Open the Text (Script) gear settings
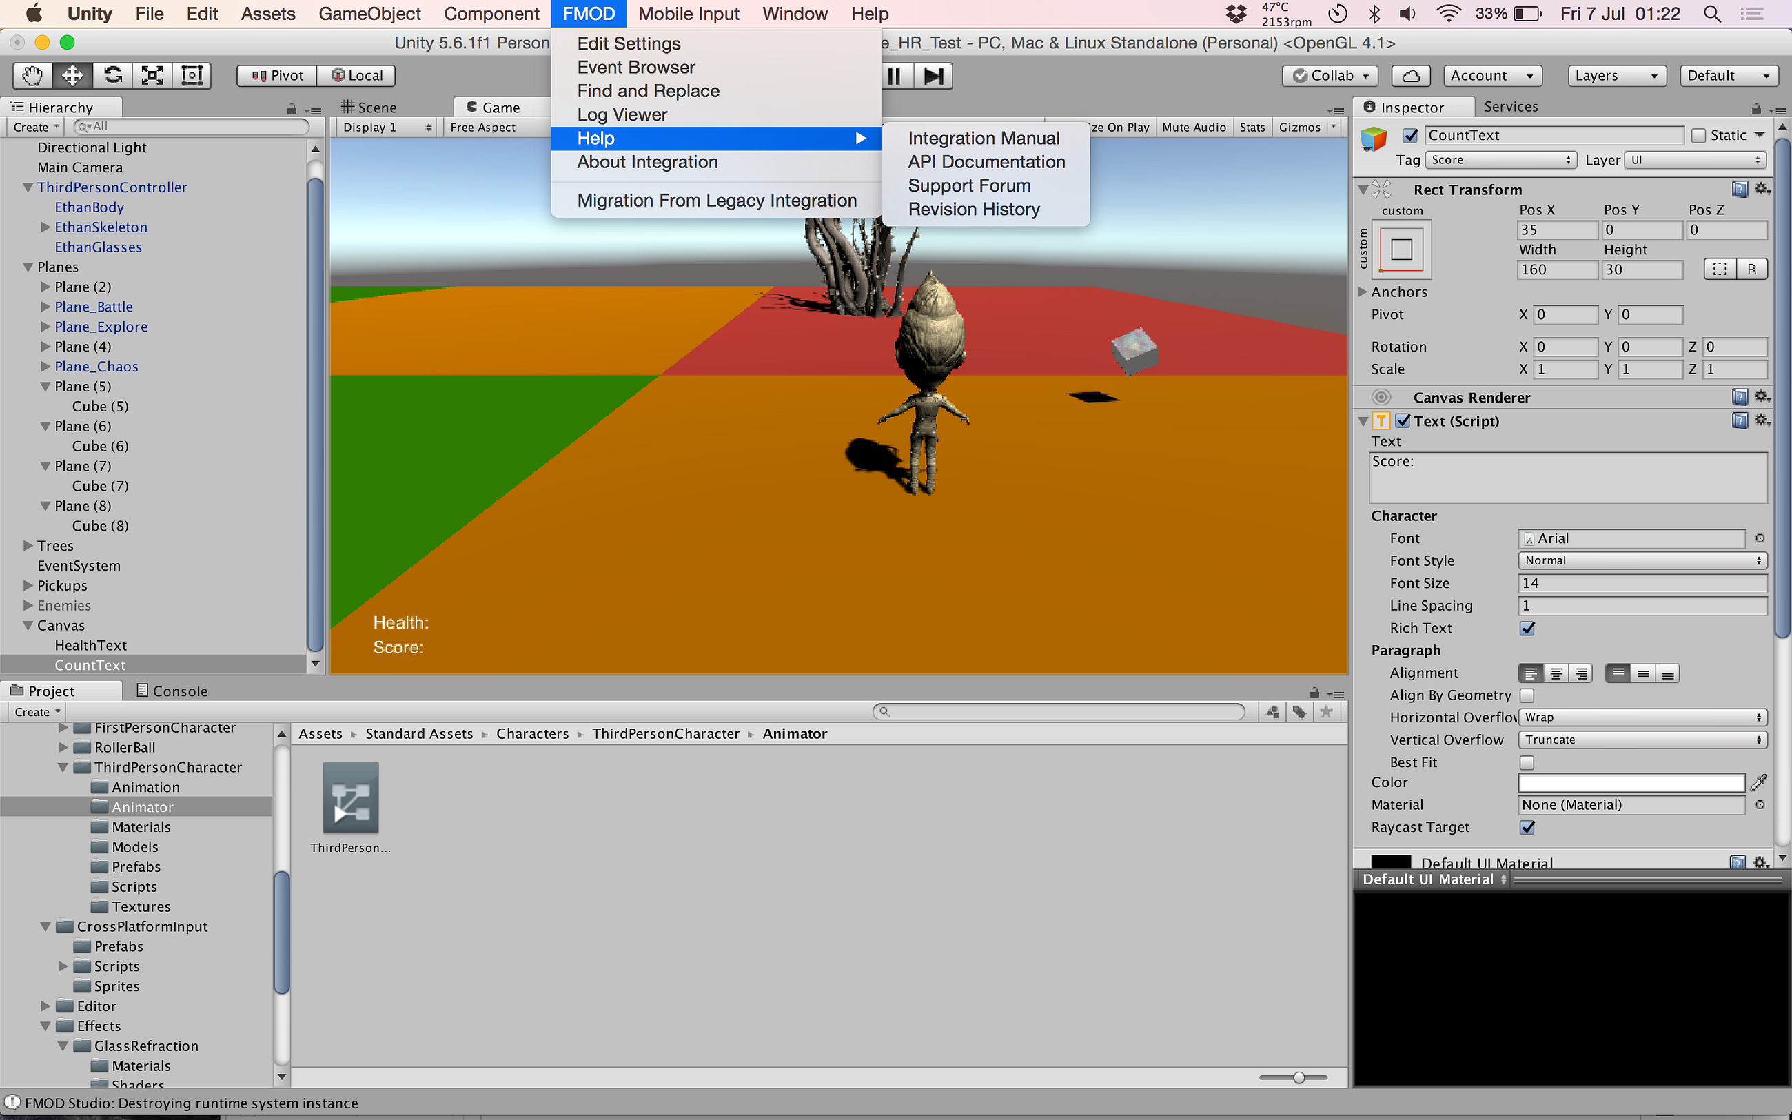 [x=1762, y=420]
